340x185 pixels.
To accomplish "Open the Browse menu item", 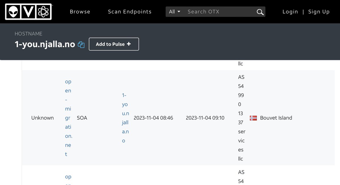I will pyautogui.click(x=80, y=12).
